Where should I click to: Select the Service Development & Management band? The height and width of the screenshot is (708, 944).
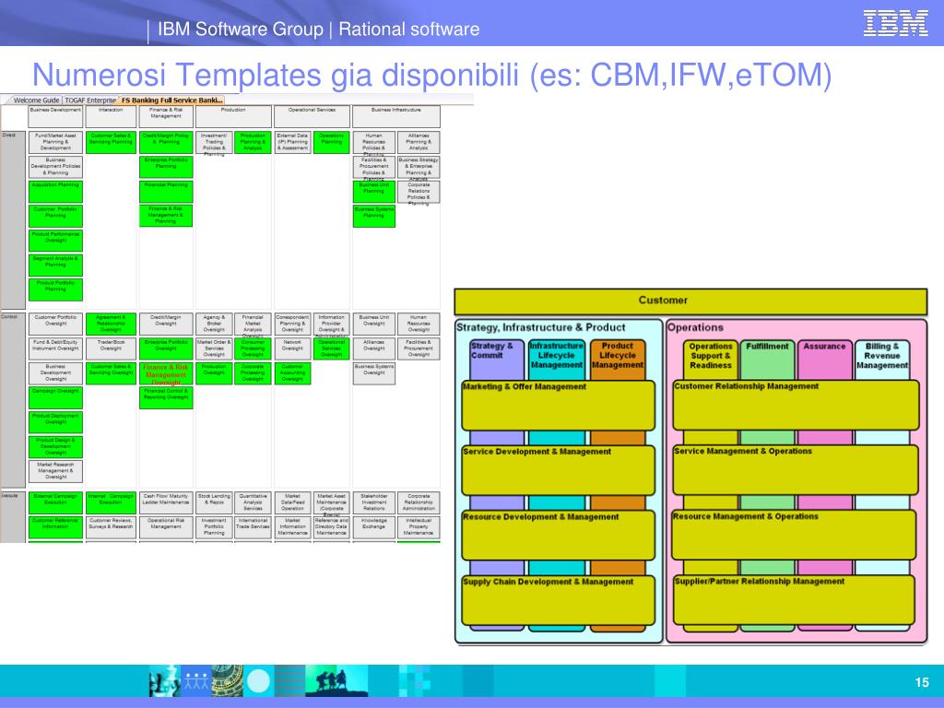pyautogui.click(x=558, y=470)
